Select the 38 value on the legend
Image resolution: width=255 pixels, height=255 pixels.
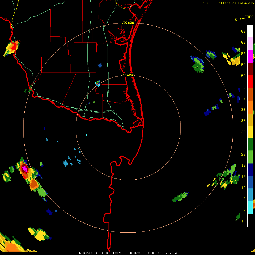(x=243, y=109)
